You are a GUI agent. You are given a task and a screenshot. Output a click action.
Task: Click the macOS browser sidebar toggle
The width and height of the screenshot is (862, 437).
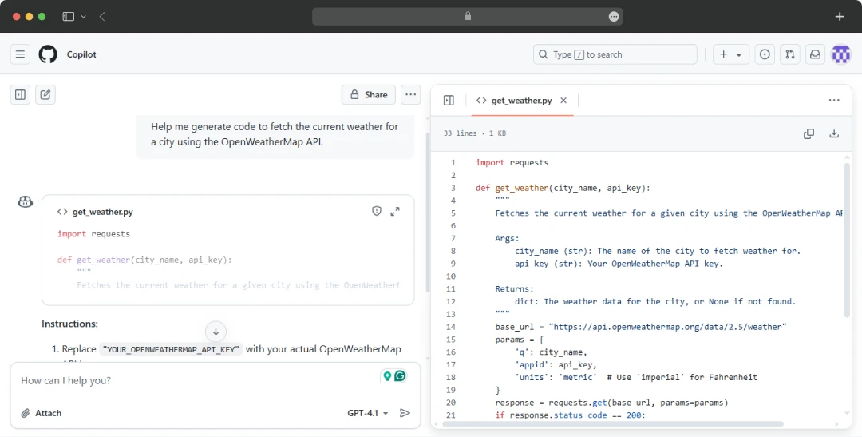[68, 17]
